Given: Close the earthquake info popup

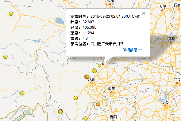Looking at the screenshot, I should (x=144, y=13).
